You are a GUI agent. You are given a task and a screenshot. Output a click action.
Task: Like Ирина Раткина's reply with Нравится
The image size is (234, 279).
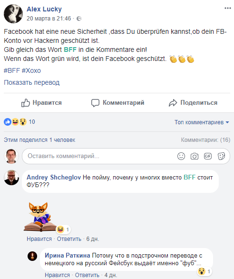pos(57,275)
